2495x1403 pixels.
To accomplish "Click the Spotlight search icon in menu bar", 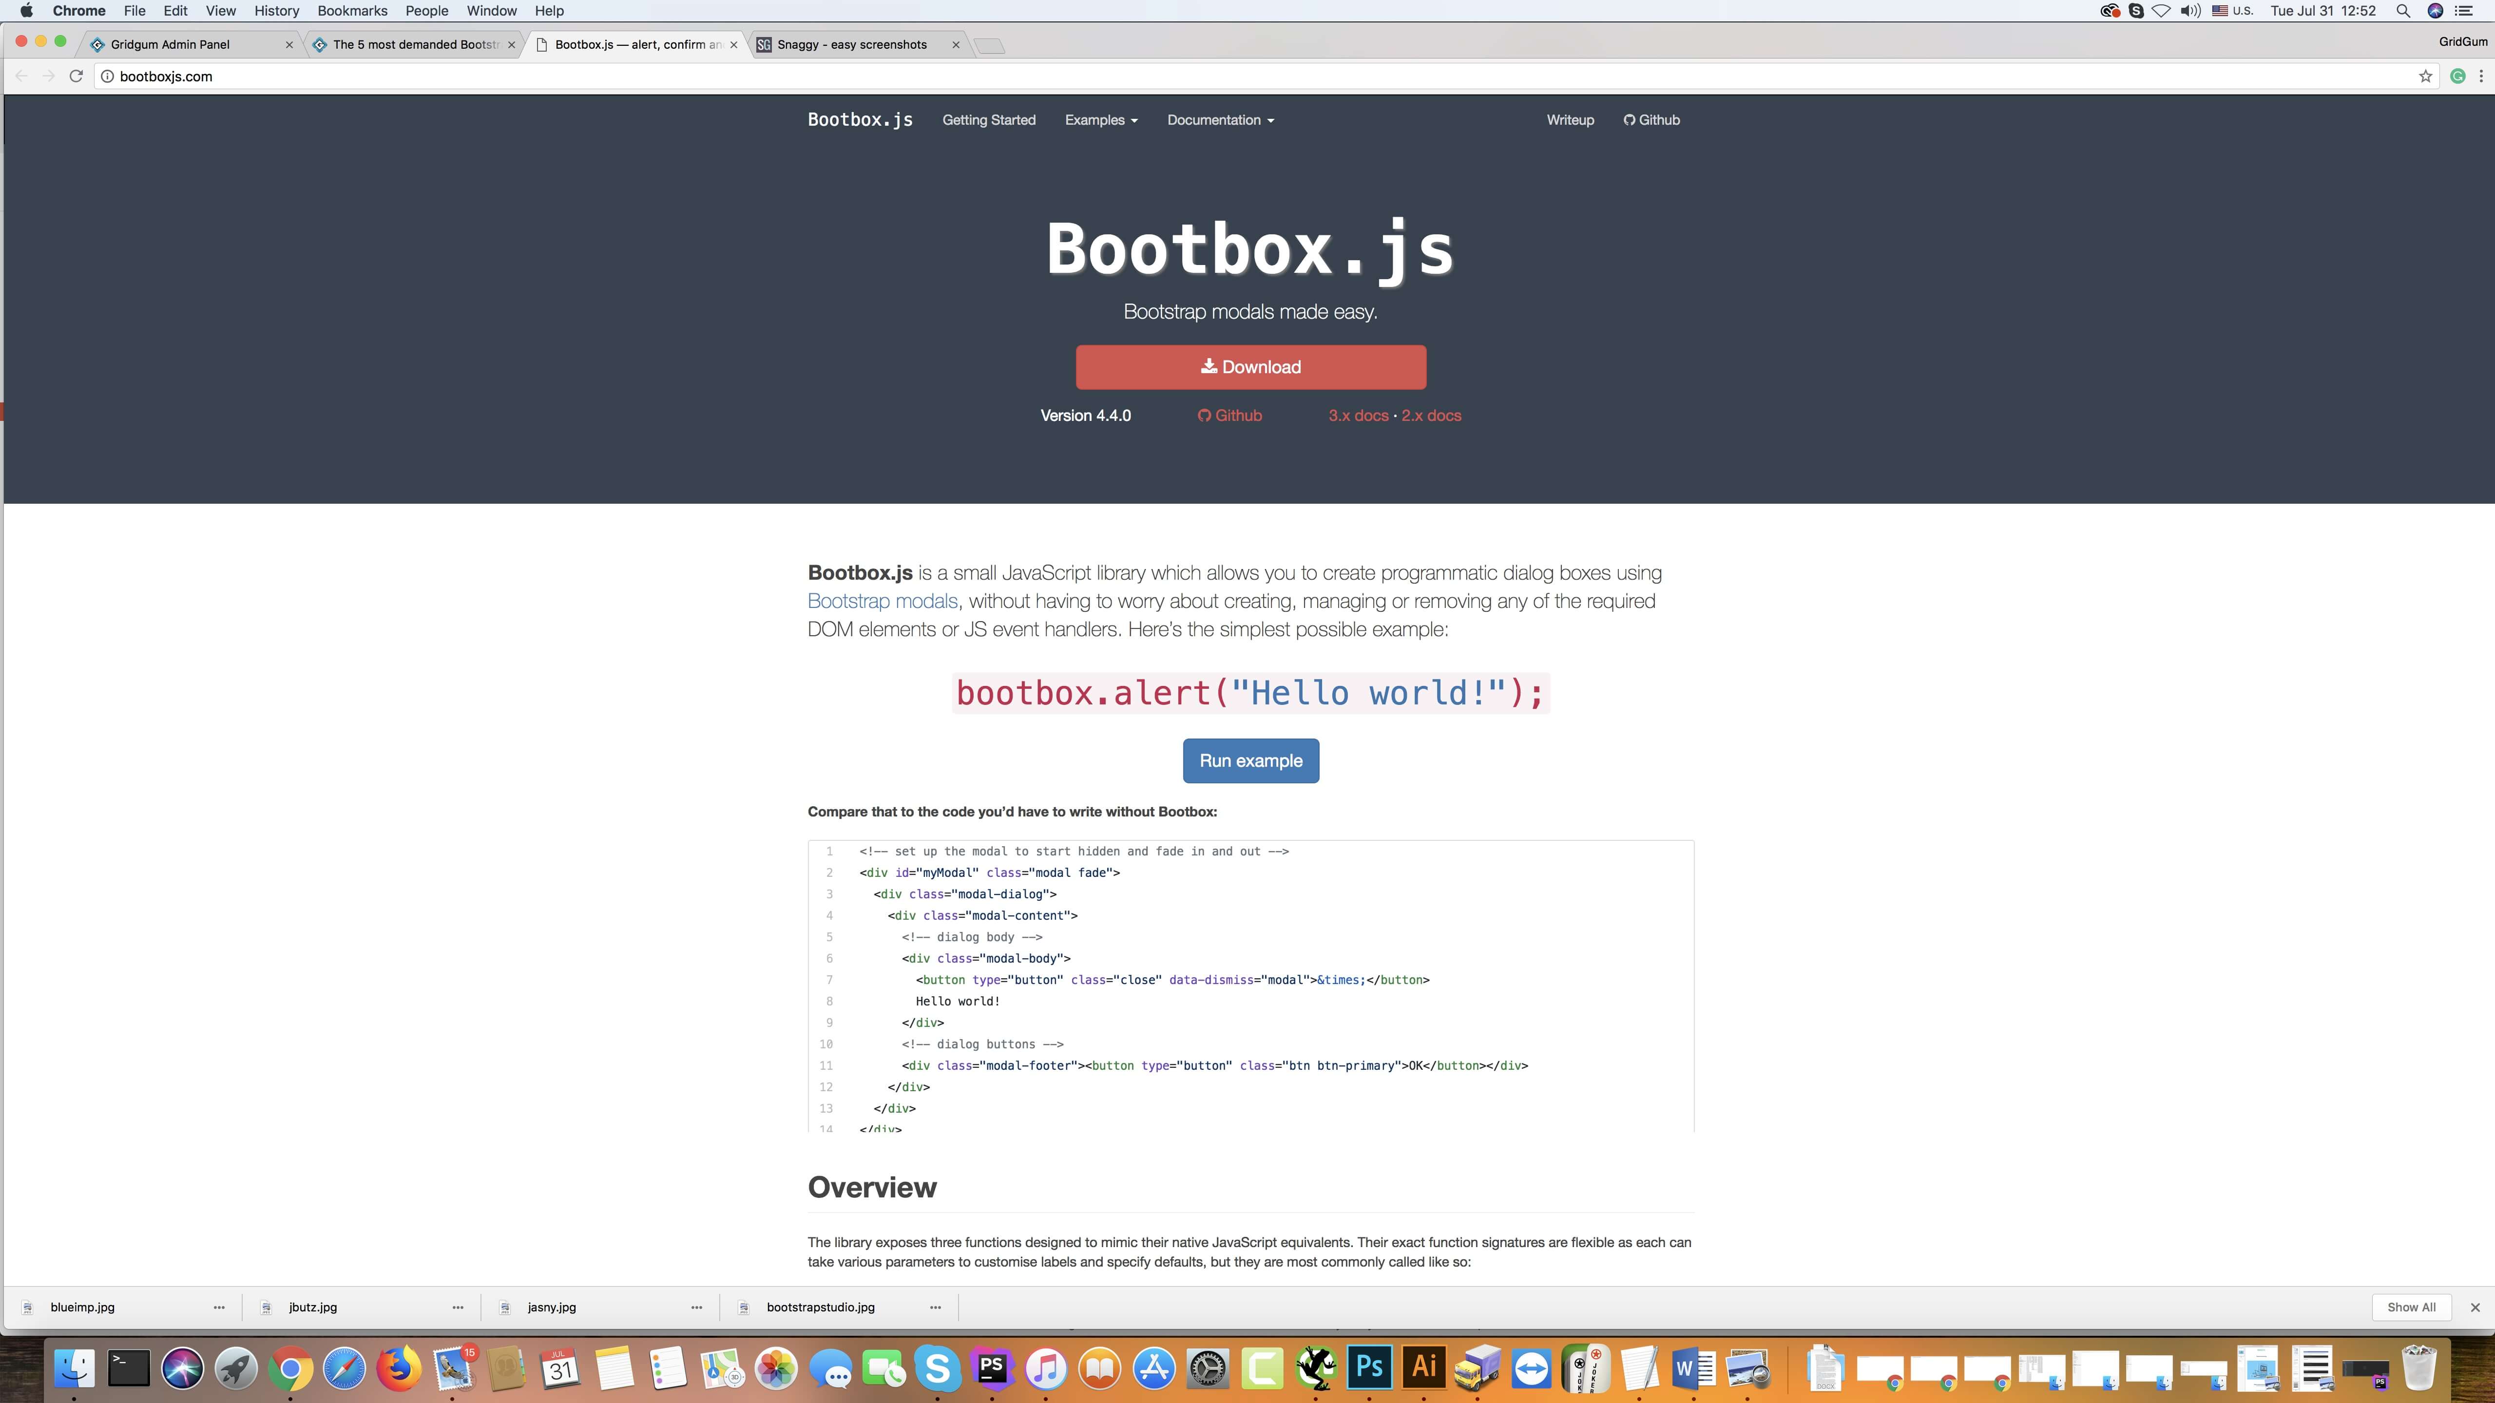I will click(2403, 11).
